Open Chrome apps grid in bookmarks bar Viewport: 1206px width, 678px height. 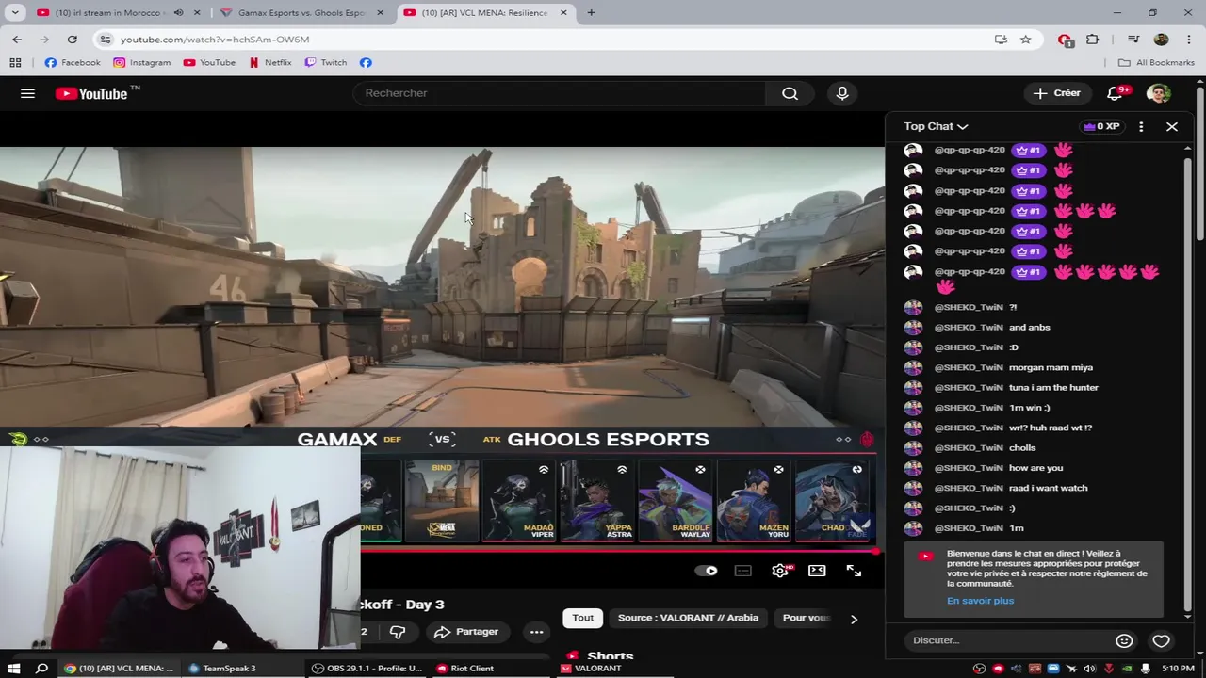tap(15, 62)
